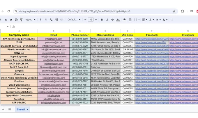The image size is (198, 118).
Task: Select the info@cloudcreations.com cell
Action: pos(54,85)
